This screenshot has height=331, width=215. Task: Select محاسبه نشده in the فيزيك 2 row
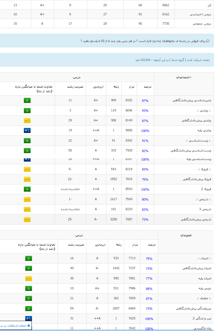[x=70, y=189]
